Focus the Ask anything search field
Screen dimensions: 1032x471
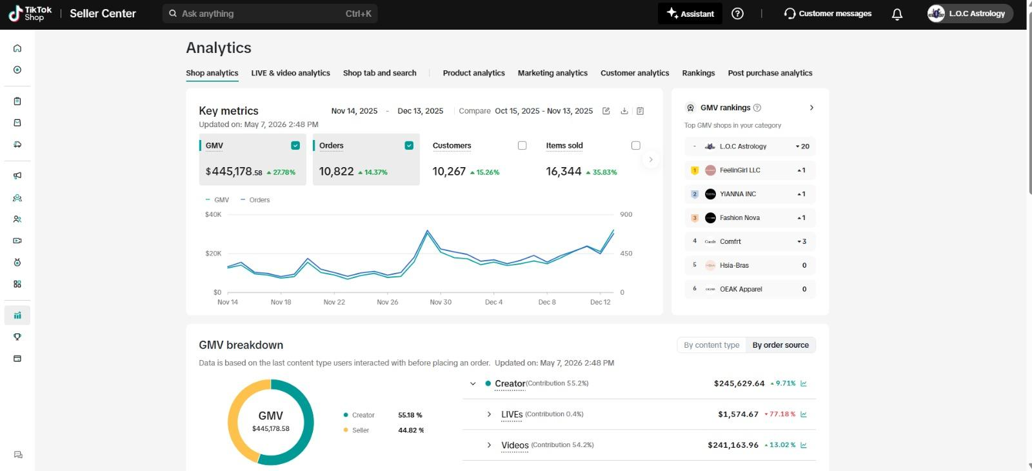[270, 14]
